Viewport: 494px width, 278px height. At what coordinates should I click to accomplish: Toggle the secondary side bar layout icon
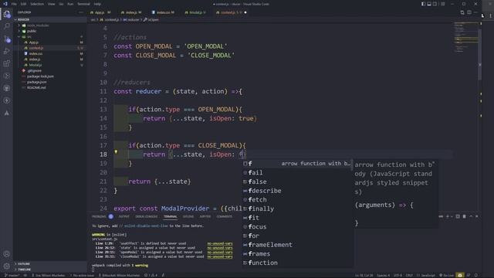click(x=435, y=4)
